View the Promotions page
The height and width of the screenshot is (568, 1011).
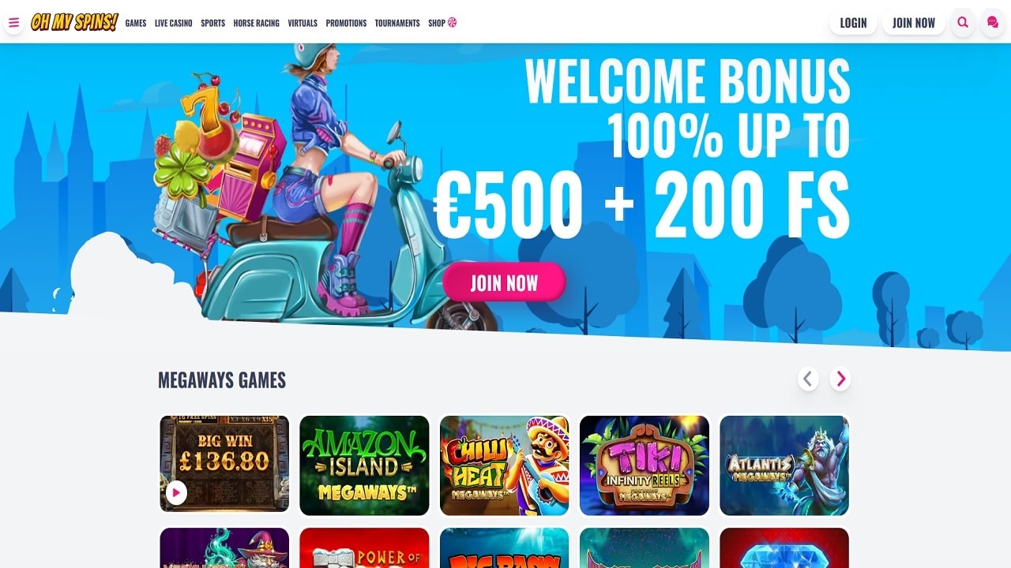pyautogui.click(x=346, y=23)
